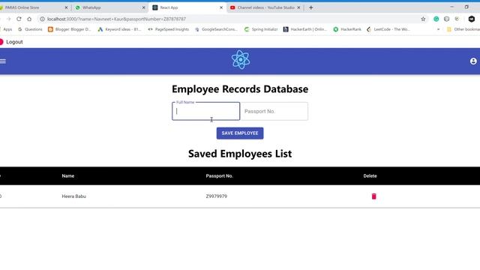Reload the page with refresh icon
The height and width of the screenshot is (270, 480).
[x=19, y=19]
